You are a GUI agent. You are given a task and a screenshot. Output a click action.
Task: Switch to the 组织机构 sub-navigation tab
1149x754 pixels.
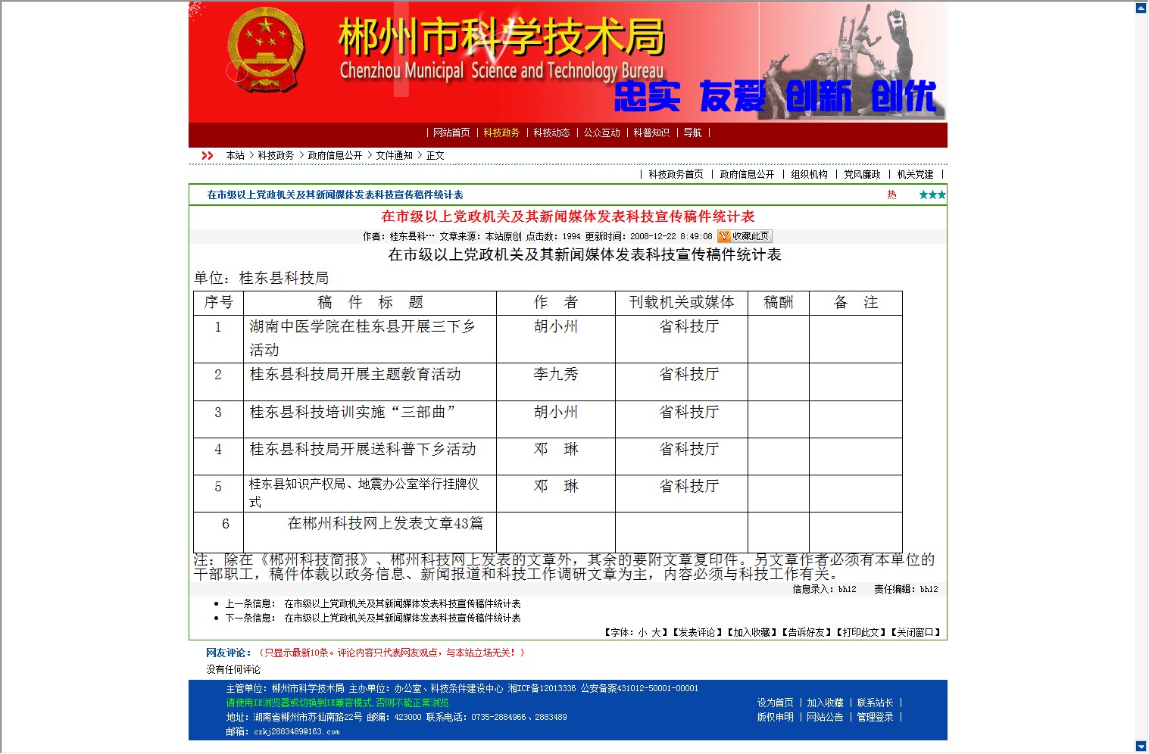(809, 175)
